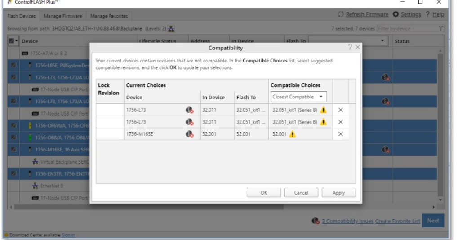Open the 3 Compatibility Issues link
Viewport: 458px width, 240px height.
[347, 221]
